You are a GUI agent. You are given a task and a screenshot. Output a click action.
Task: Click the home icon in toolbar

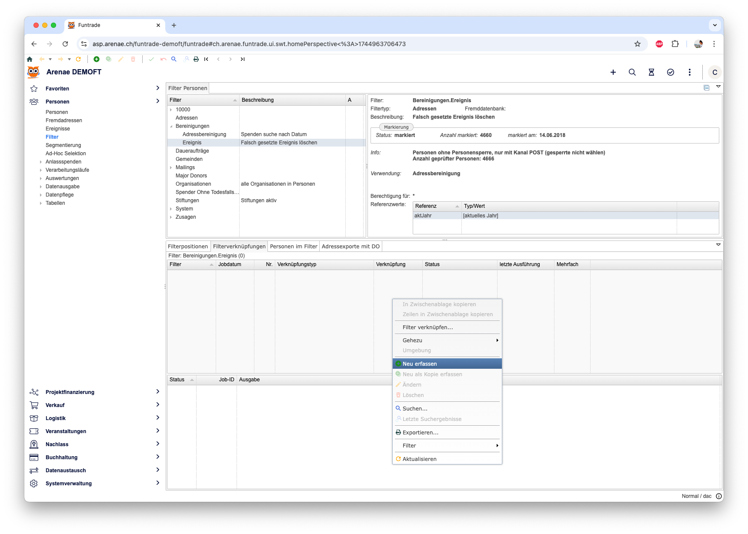pyautogui.click(x=30, y=59)
